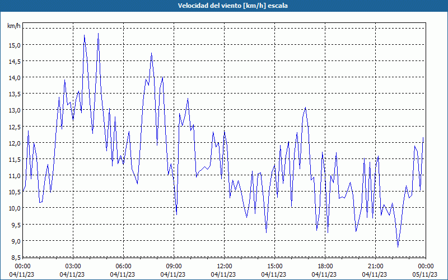Click the 14,5 y-axis value

click(x=15, y=62)
